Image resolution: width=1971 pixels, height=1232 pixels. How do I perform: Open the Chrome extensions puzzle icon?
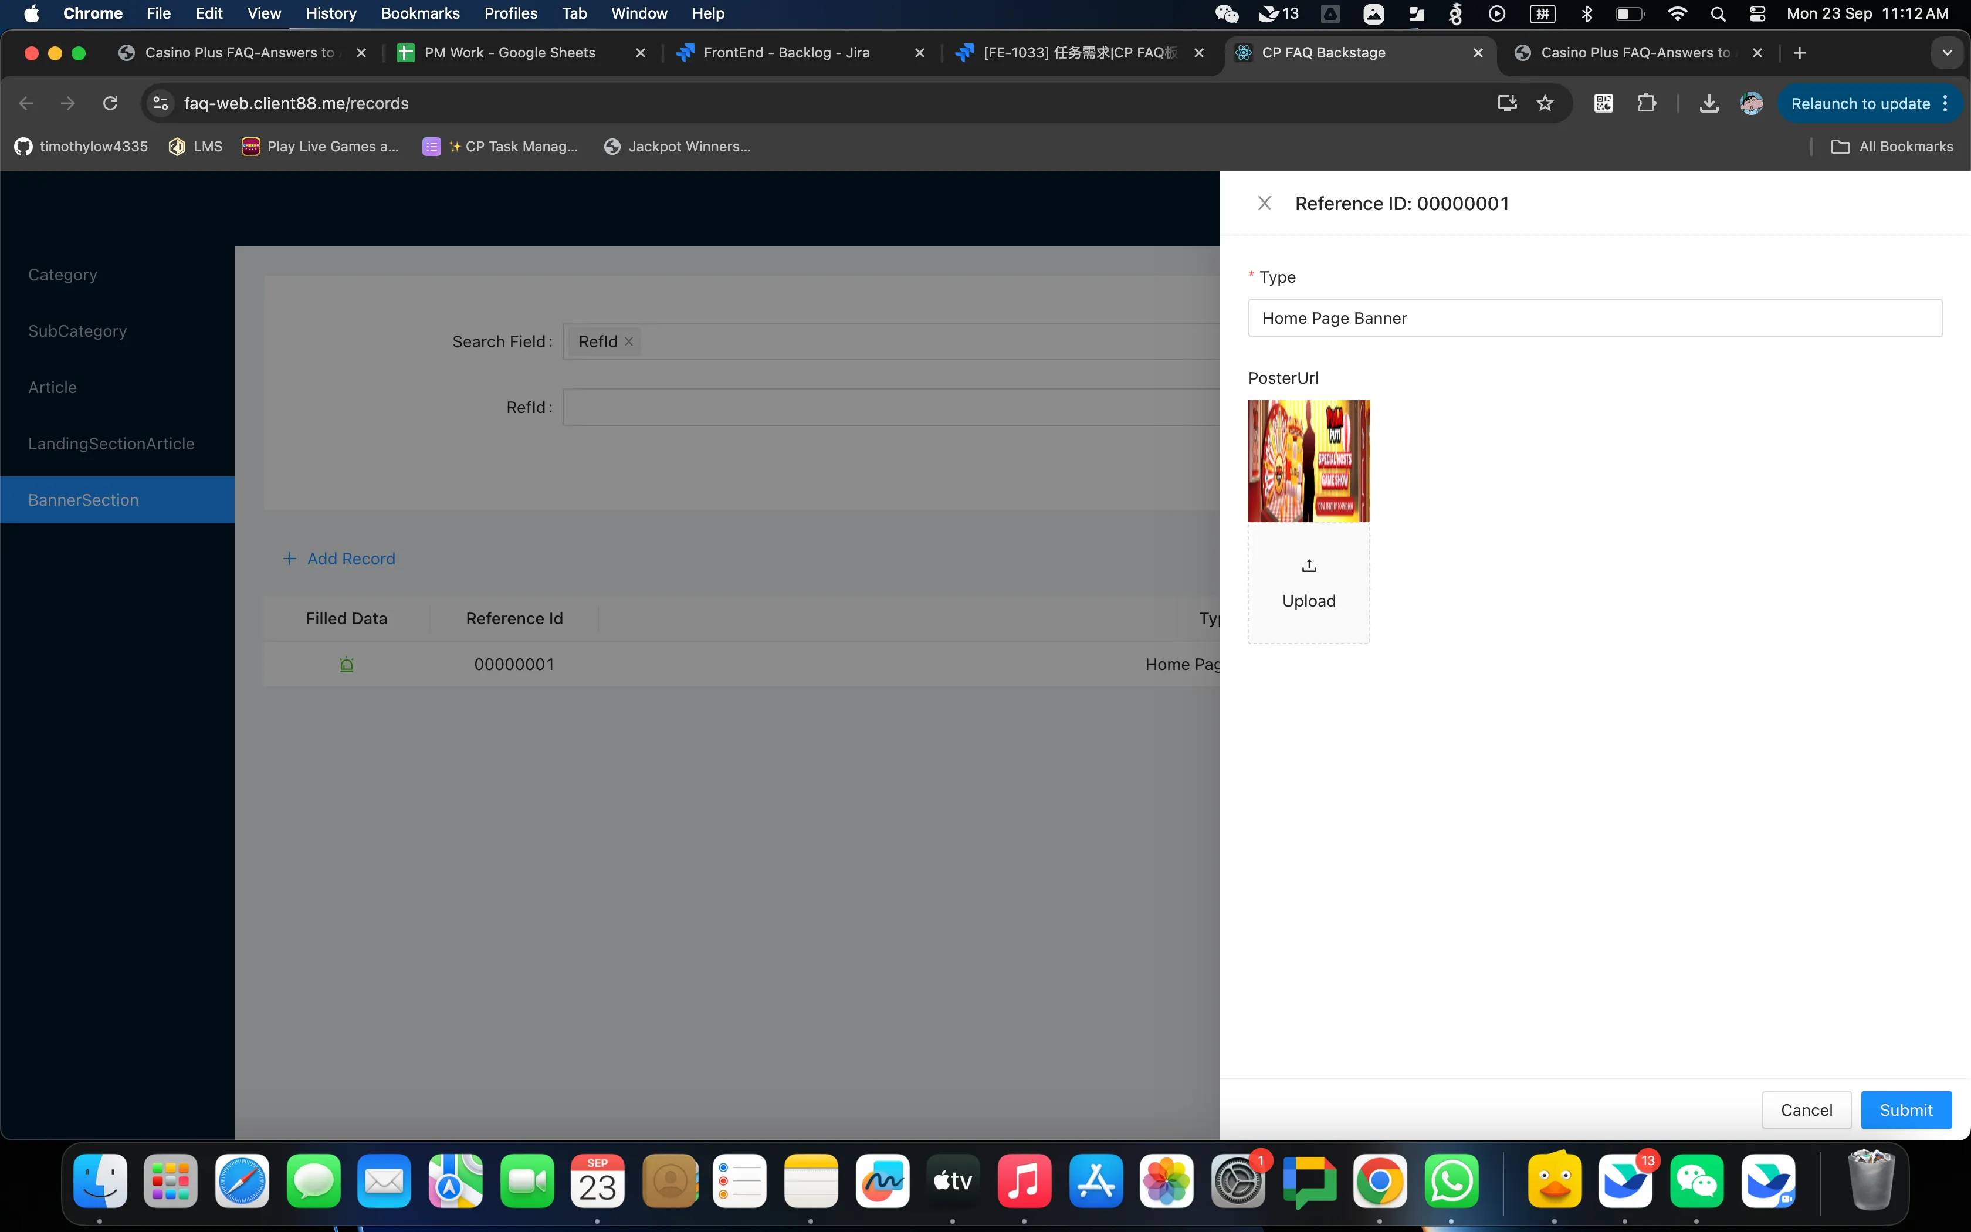(x=1646, y=103)
